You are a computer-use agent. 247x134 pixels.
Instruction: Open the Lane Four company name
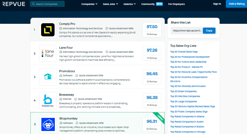point(66,48)
